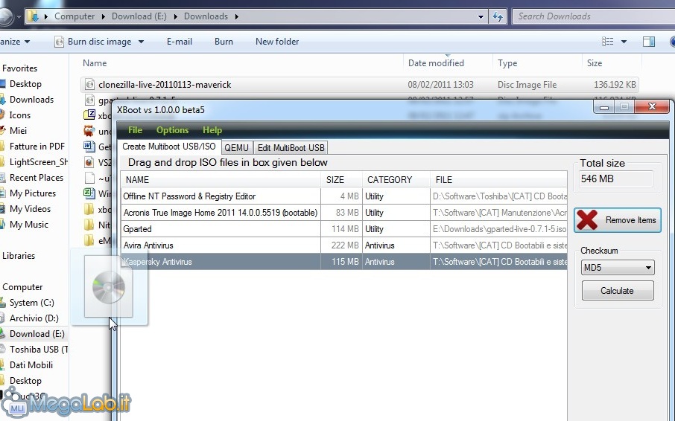Select clonezilla-live-20110113-maverick file

[x=359, y=85]
